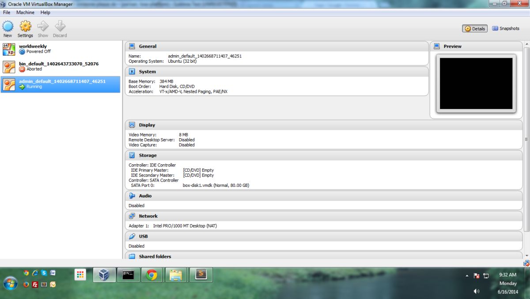Click the System section chip icon
Image resolution: width=530 pixels, height=299 pixels.
[132, 72]
